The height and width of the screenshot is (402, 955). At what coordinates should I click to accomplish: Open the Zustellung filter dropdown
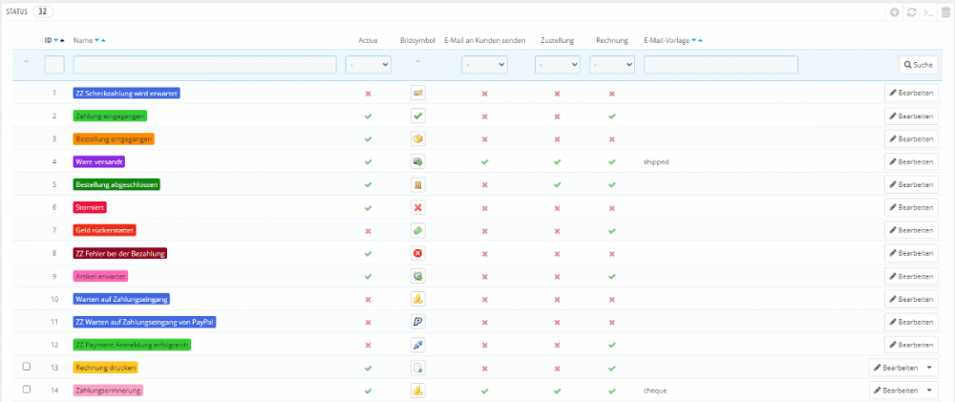tap(557, 65)
